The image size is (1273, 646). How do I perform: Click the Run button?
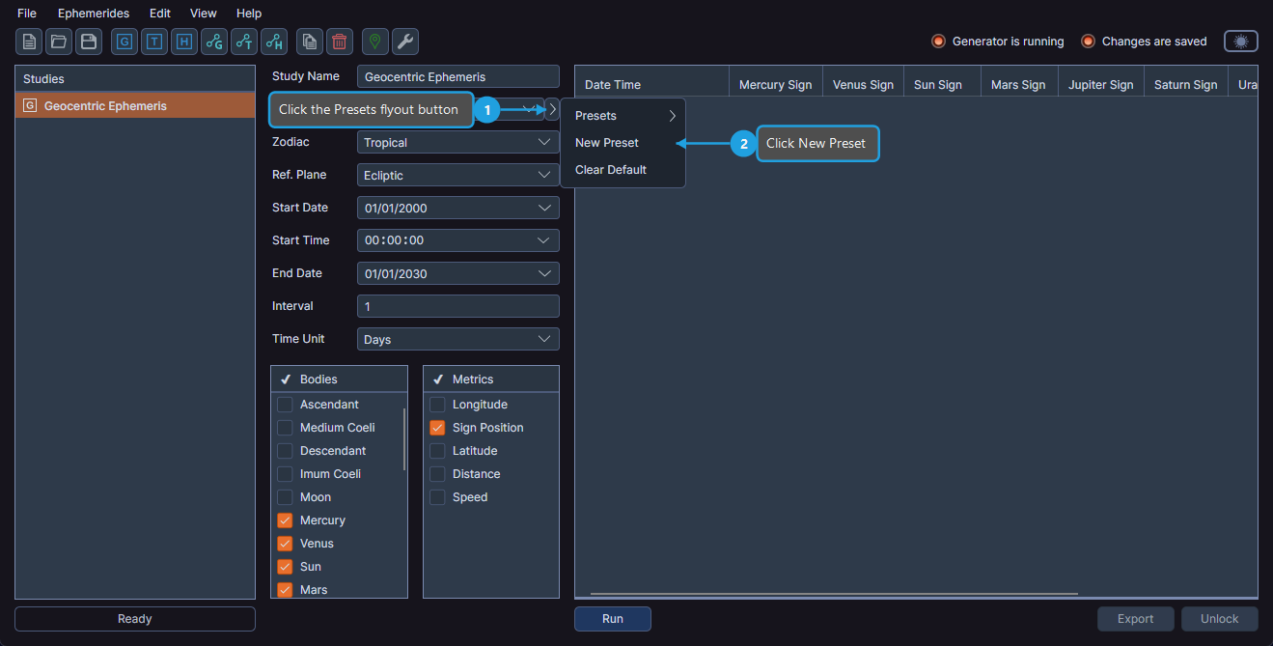pos(612,619)
